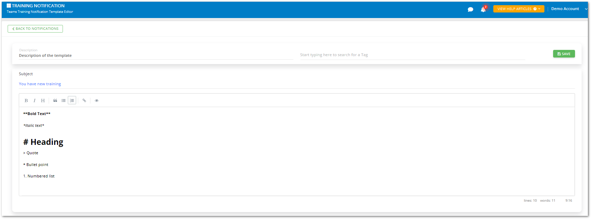Insert a numbered list
Image resolution: width=591 pixels, height=219 pixels.
point(72,100)
